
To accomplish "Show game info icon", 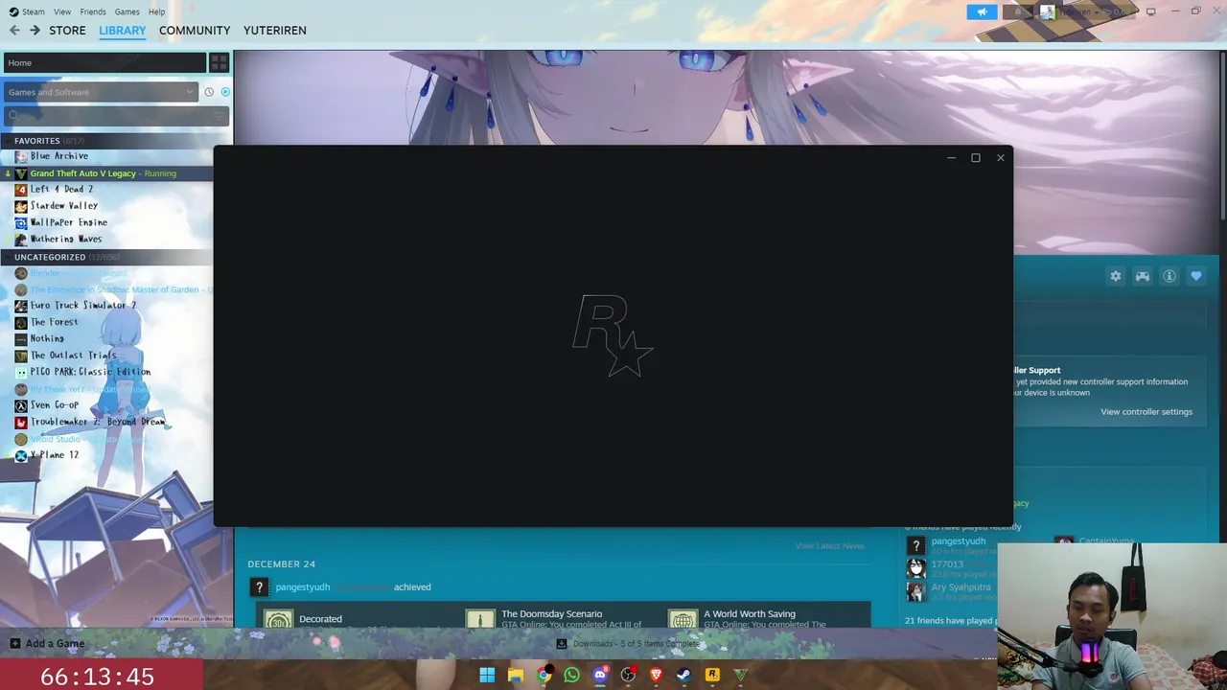I will click(1169, 276).
